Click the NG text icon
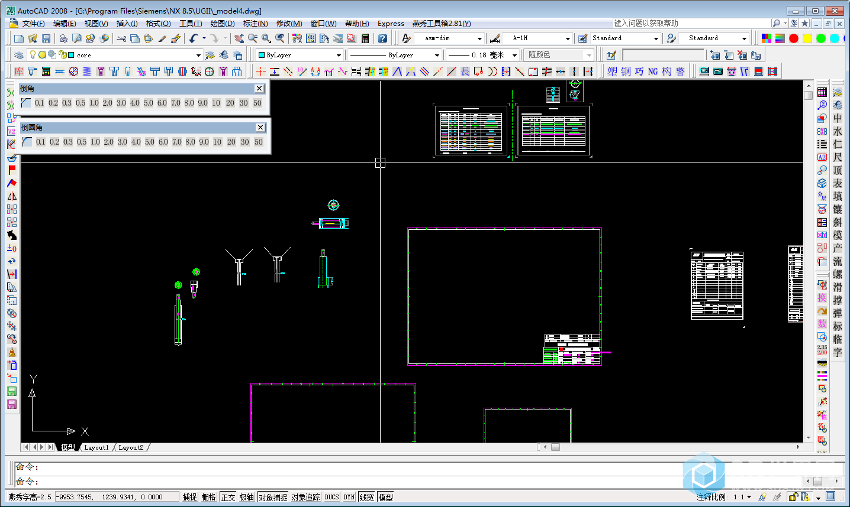This screenshot has height=507, width=850. pyautogui.click(x=653, y=71)
